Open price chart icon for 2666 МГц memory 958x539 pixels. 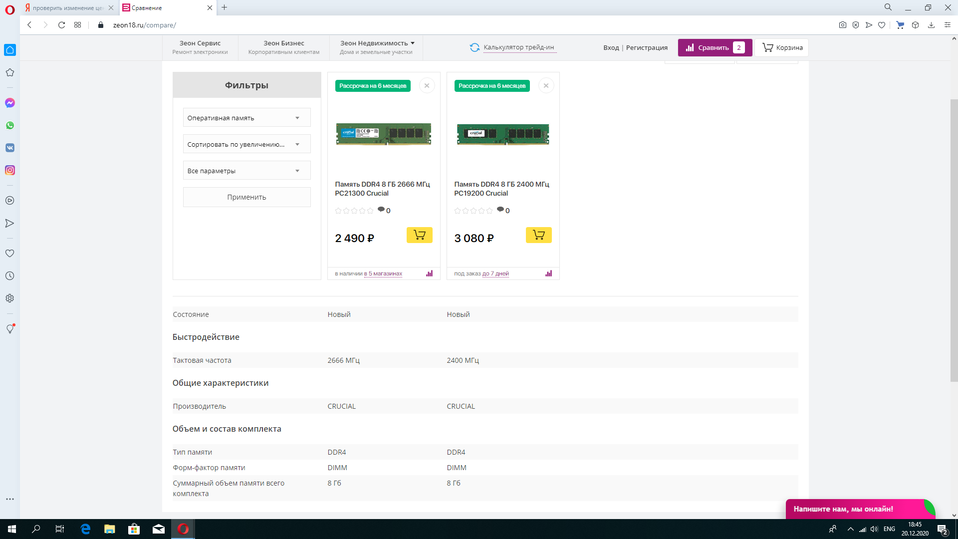[x=430, y=273]
